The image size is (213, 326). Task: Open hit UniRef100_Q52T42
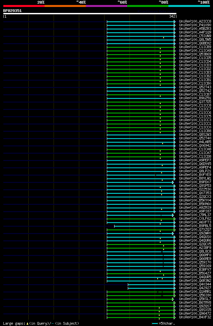(195, 91)
